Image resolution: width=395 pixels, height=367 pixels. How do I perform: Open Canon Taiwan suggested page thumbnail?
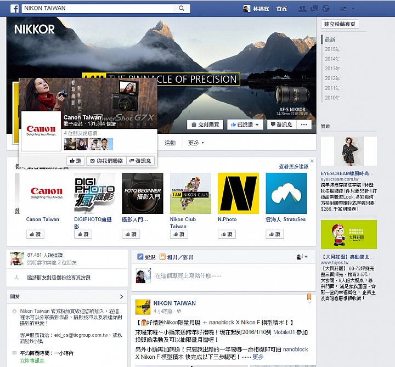point(47,193)
